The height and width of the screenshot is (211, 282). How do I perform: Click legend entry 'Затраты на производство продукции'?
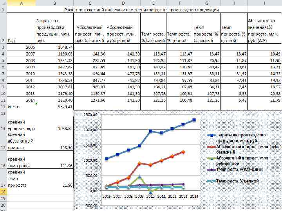pyautogui.click(x=236, y=138)
